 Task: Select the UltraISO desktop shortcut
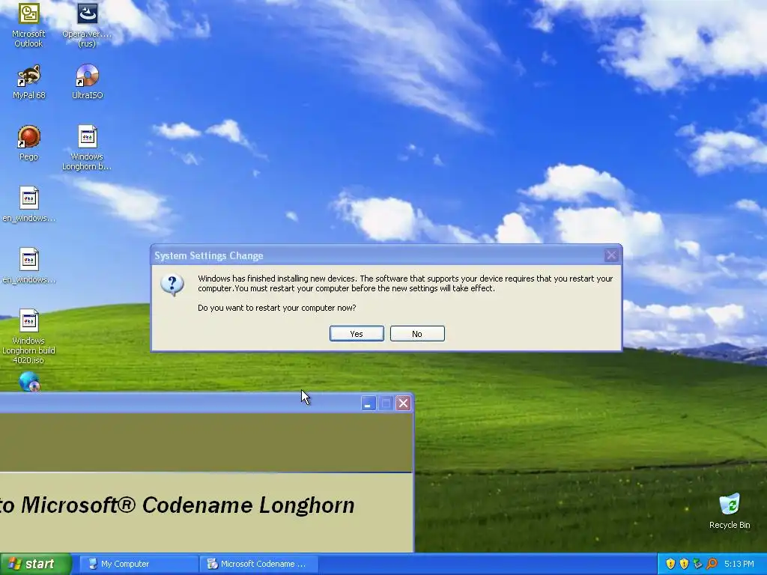pyautogui.click(x=87, y=82)
